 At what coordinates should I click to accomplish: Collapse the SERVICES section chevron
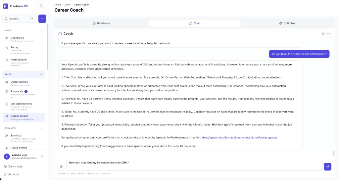(x=41, y=128)
